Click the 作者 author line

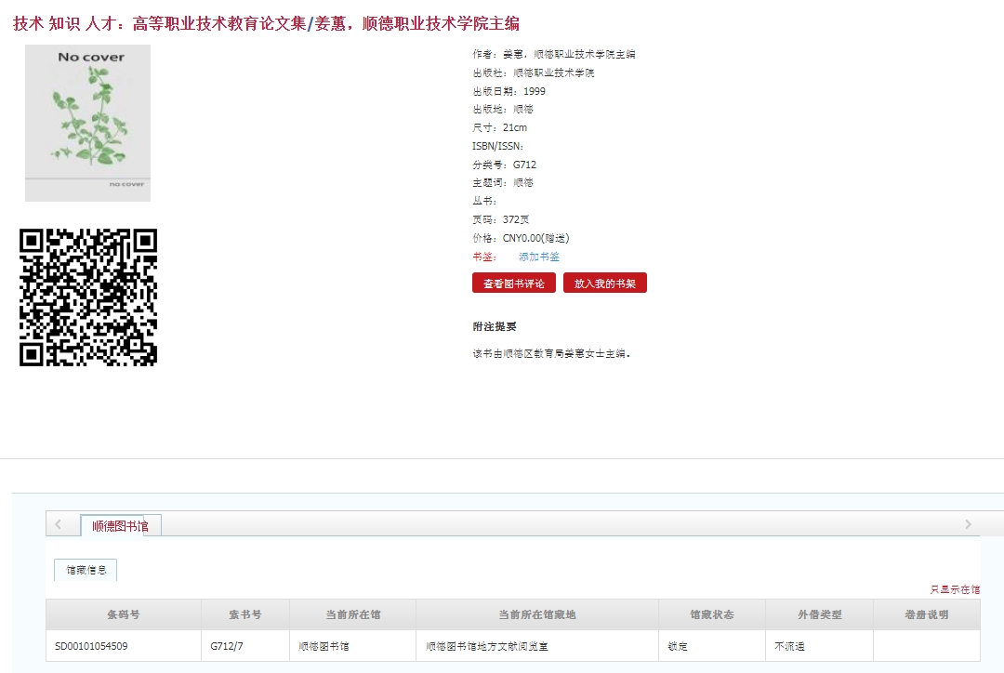[x=554, y=55]
